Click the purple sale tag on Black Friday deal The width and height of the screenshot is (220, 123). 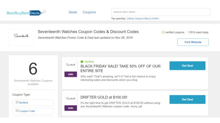(71, 74)
